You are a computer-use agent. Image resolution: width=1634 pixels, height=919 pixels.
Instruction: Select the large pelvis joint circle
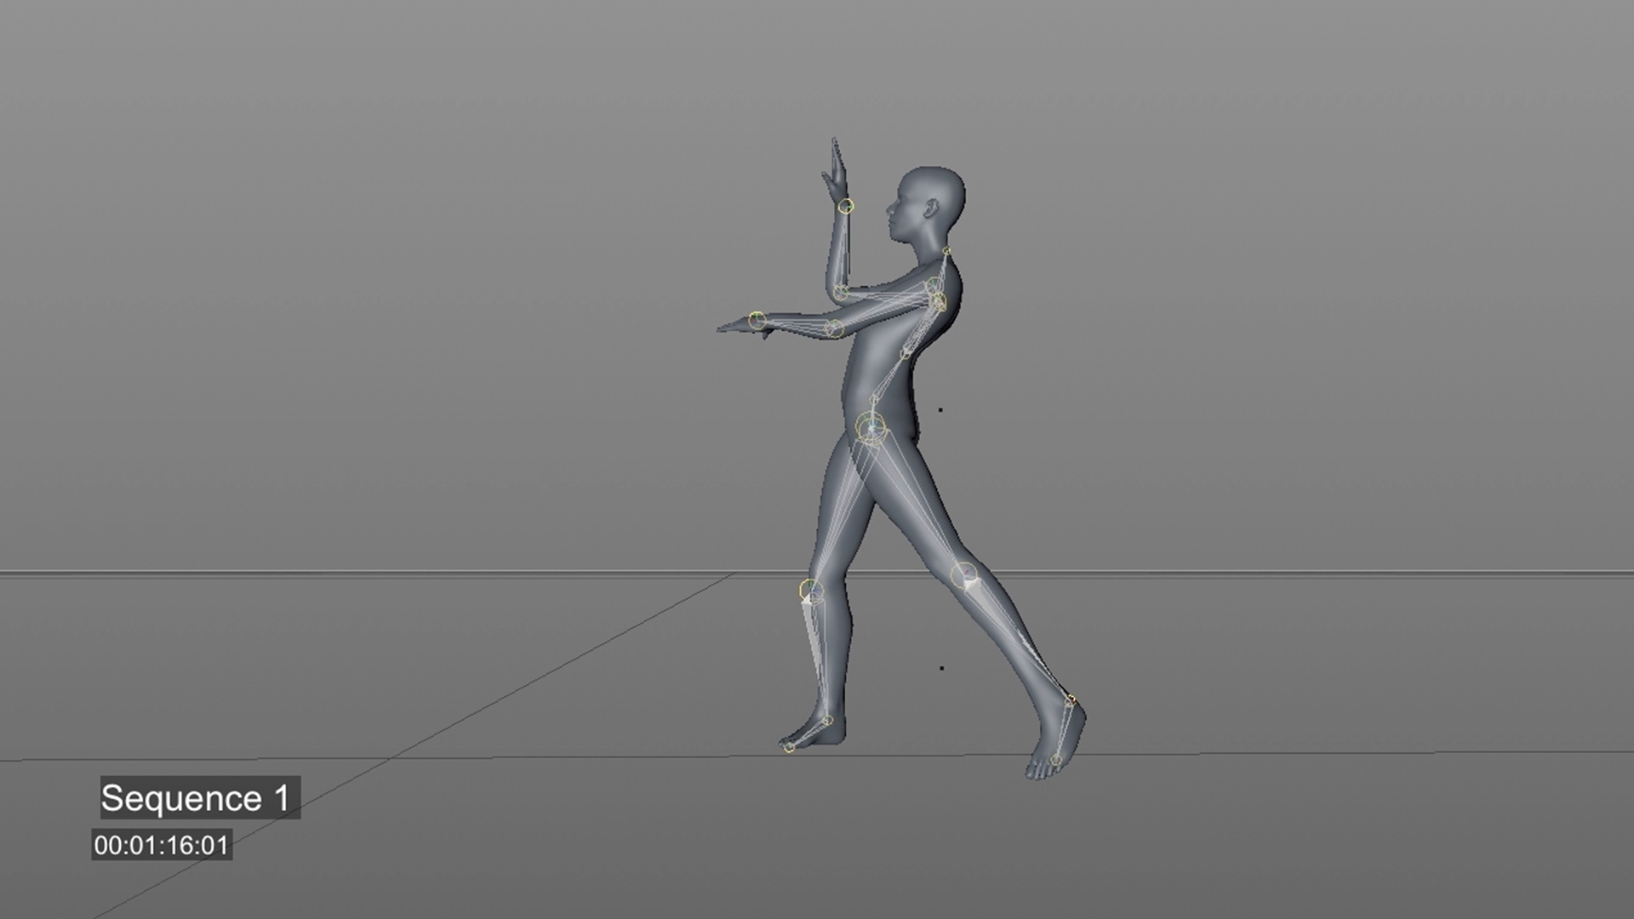click(x=871, y=428)
